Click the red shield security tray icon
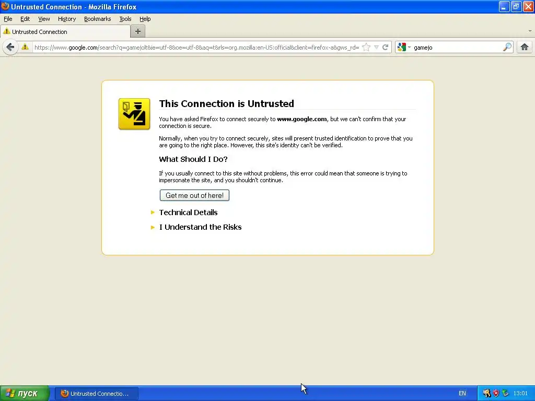Screen dimensions: 535x401 click(x=496, y=393)
